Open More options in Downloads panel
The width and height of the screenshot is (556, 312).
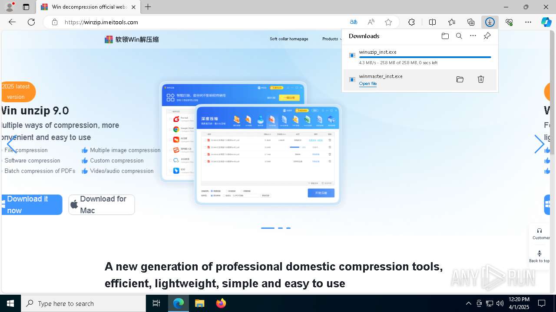coord(473,36)
